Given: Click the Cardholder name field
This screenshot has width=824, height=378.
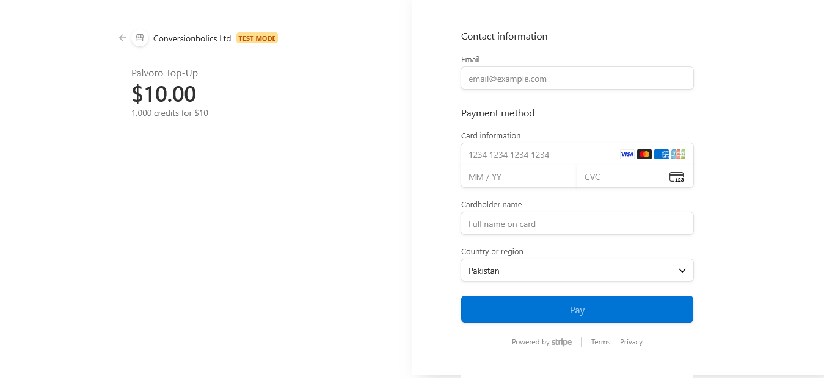Looking at the screenshot, I should click(577, 224).
